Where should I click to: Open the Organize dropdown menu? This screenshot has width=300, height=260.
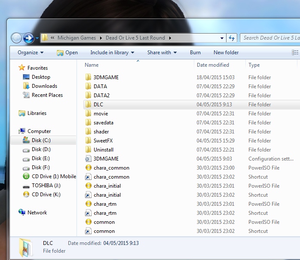[31, 53]
